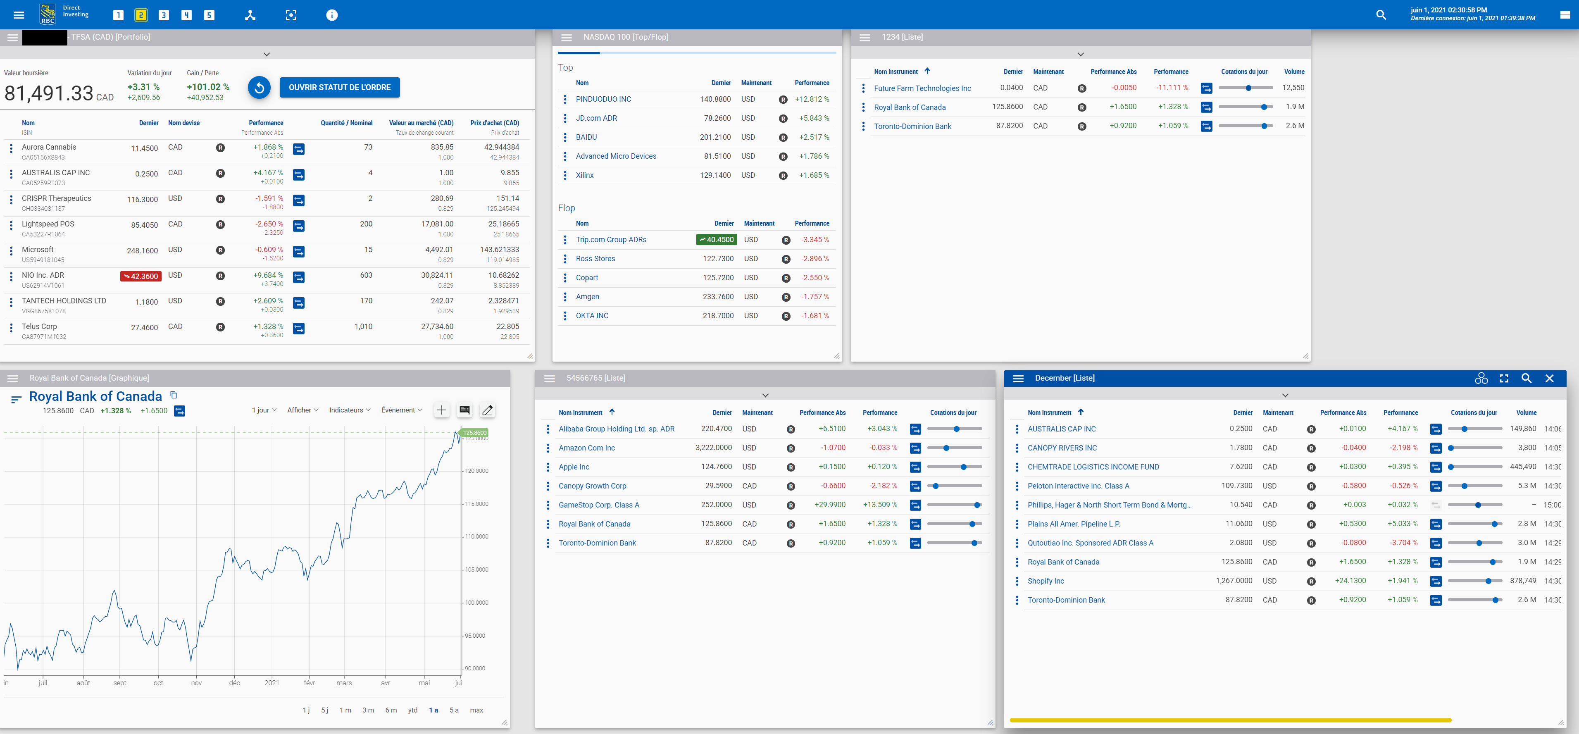
Task: Click the RBC Direct Investing logo
Action: pyautogui.click(x=64, y=14)
